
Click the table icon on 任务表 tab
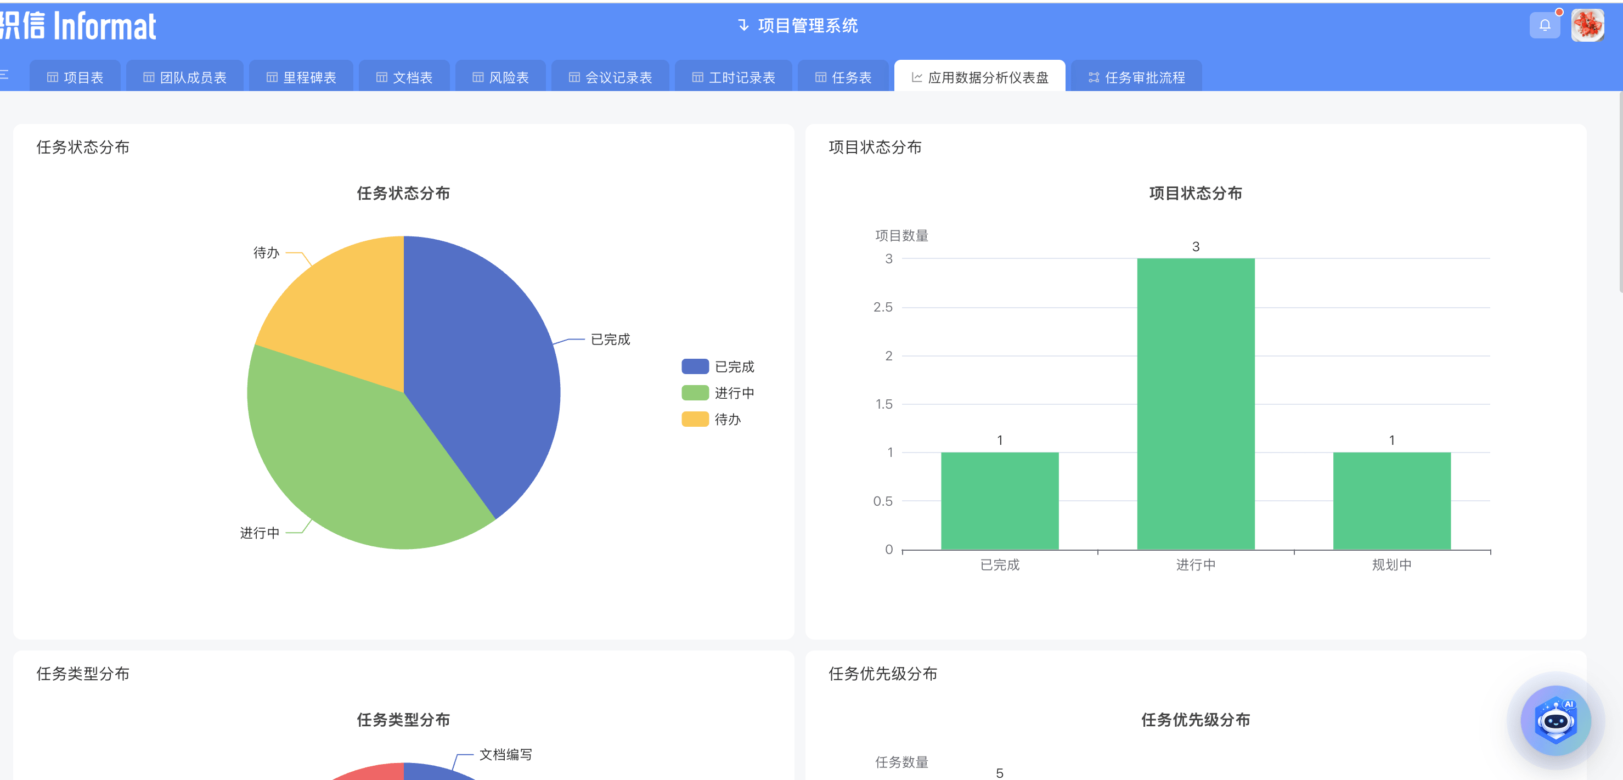[820, 77]
